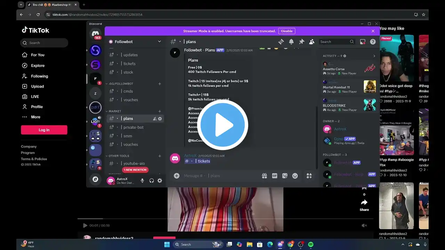
Task: Click Discord inbox icon in header
Action: [363, 42]
